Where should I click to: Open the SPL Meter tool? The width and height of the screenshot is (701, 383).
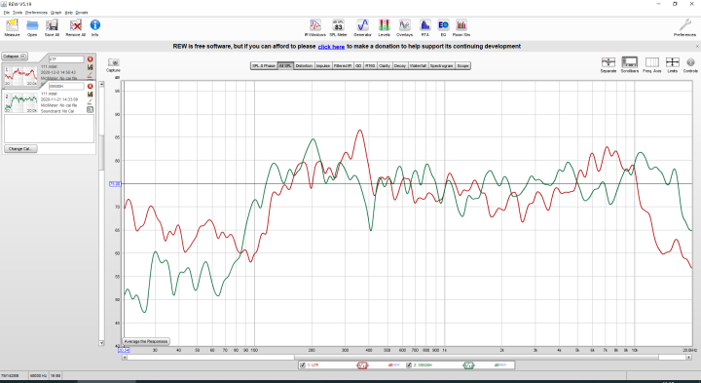(x=338, y=27)
